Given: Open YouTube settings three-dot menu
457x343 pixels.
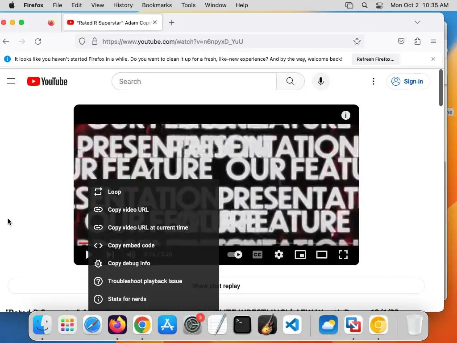Looking at the screenshot, I should click(x=374, y=81).
